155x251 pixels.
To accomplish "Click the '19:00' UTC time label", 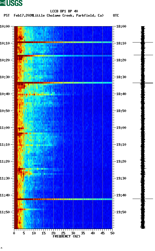I will point(121,127).
